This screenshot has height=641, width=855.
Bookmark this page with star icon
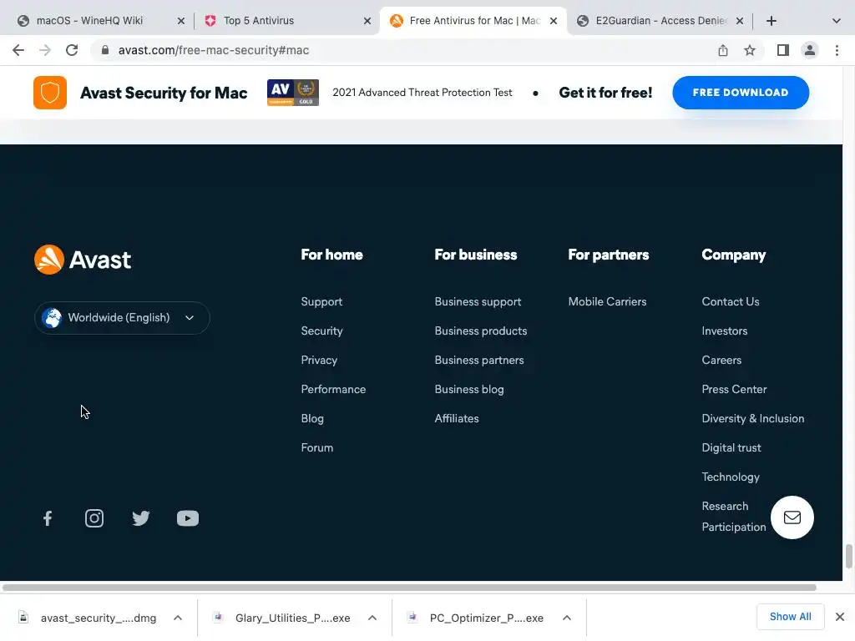[x=750, y=50]
